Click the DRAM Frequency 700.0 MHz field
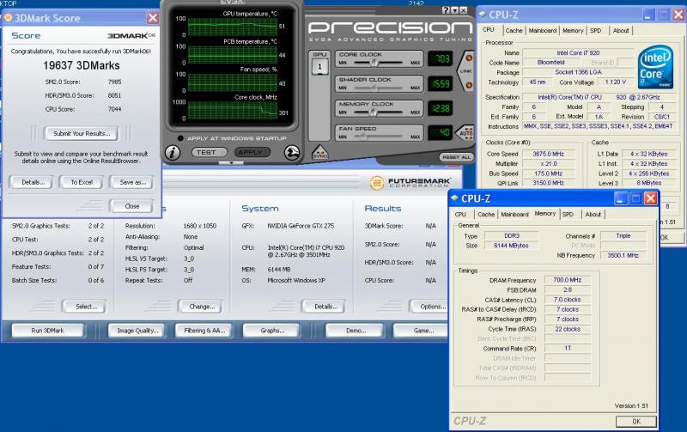This screenshot has width=687, height=432. [x=568, y=280]
